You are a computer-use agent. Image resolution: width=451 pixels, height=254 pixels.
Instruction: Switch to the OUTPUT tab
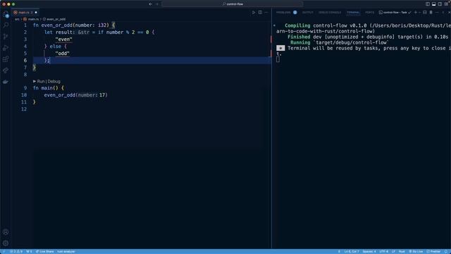click(307, 13)
